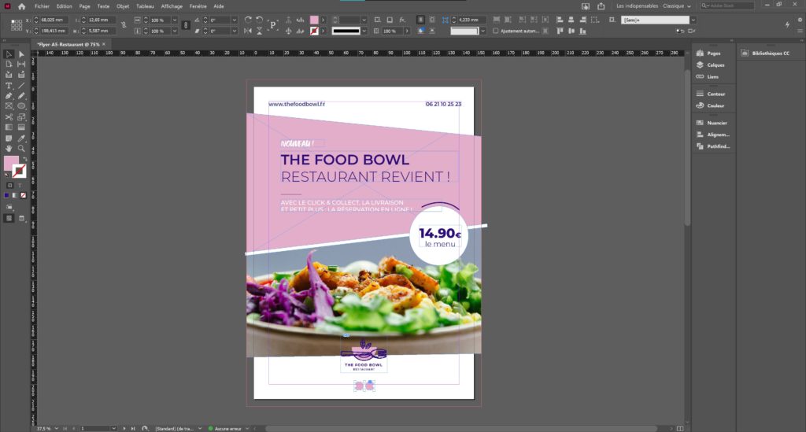Select the Direct Selection tool
Viewport: 806px width, 432px height.
[21, 54]
